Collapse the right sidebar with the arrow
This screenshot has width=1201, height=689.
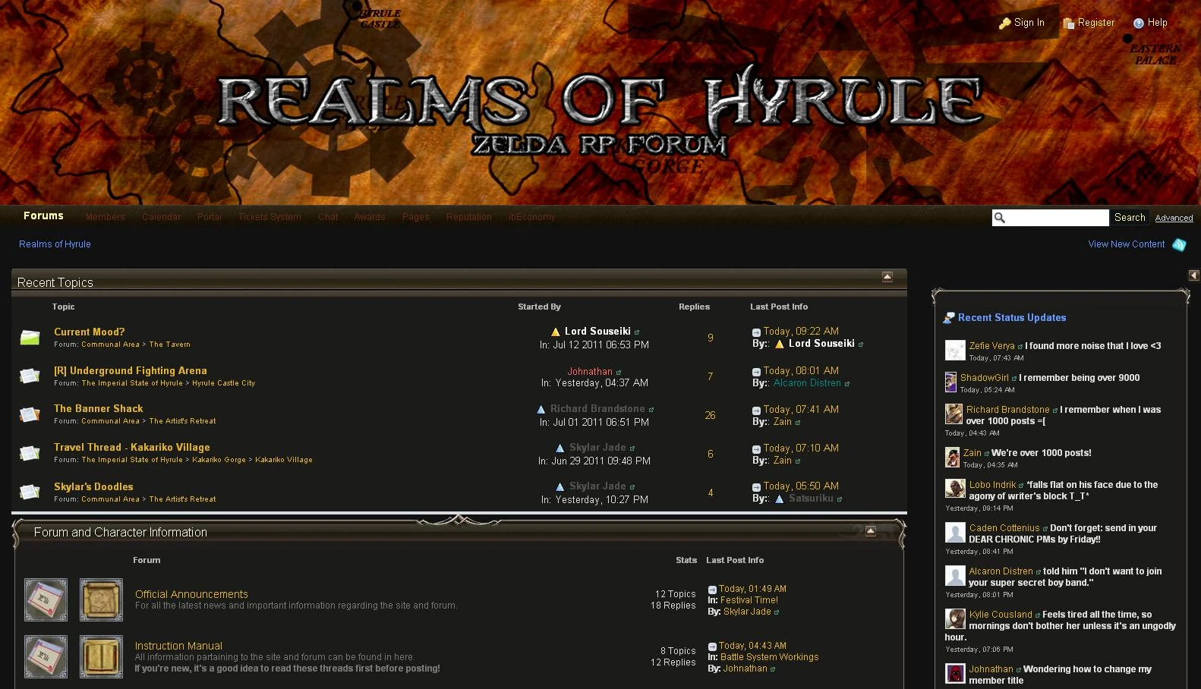pyautogui.click(x=1194, y=275)
